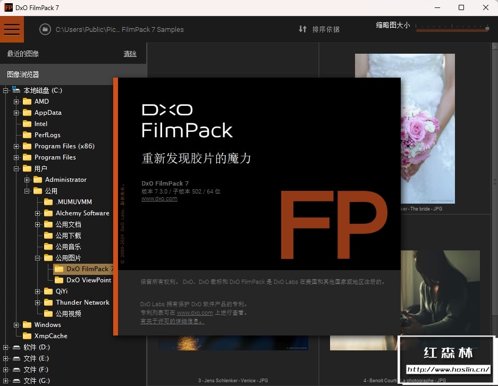Expand the Thunder Network folder node

tap(38, 303)
